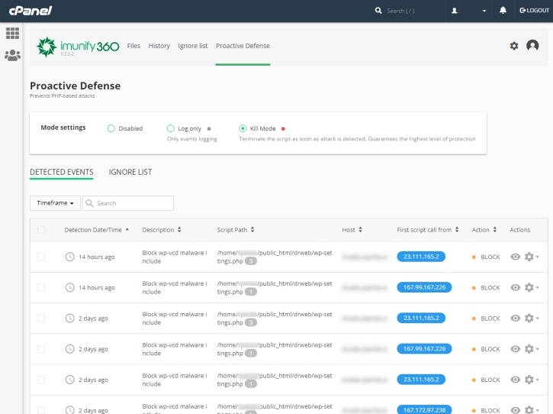Tick the select-all checkbox in table header
This screenshot has width=553, height=414.
(41, 230)
